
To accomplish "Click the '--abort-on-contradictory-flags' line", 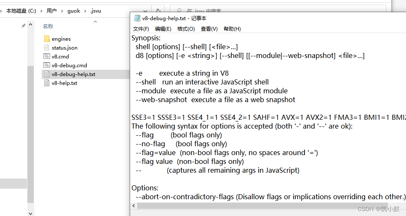I will 270,197.
